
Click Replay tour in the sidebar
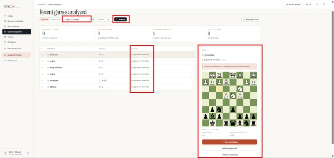17,61
